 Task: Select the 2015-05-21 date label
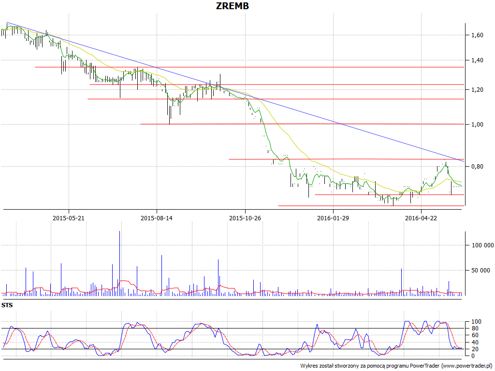pos(69,218)
